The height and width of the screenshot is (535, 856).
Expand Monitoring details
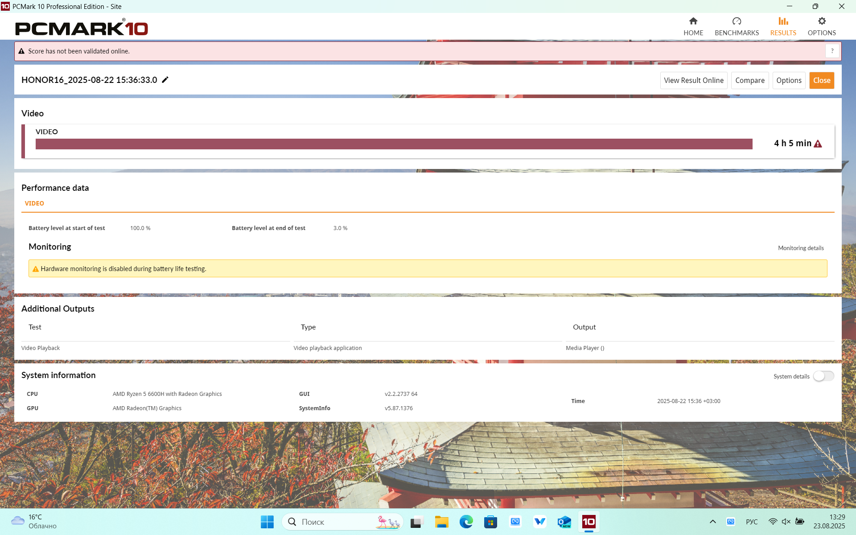tap(801, 248)
